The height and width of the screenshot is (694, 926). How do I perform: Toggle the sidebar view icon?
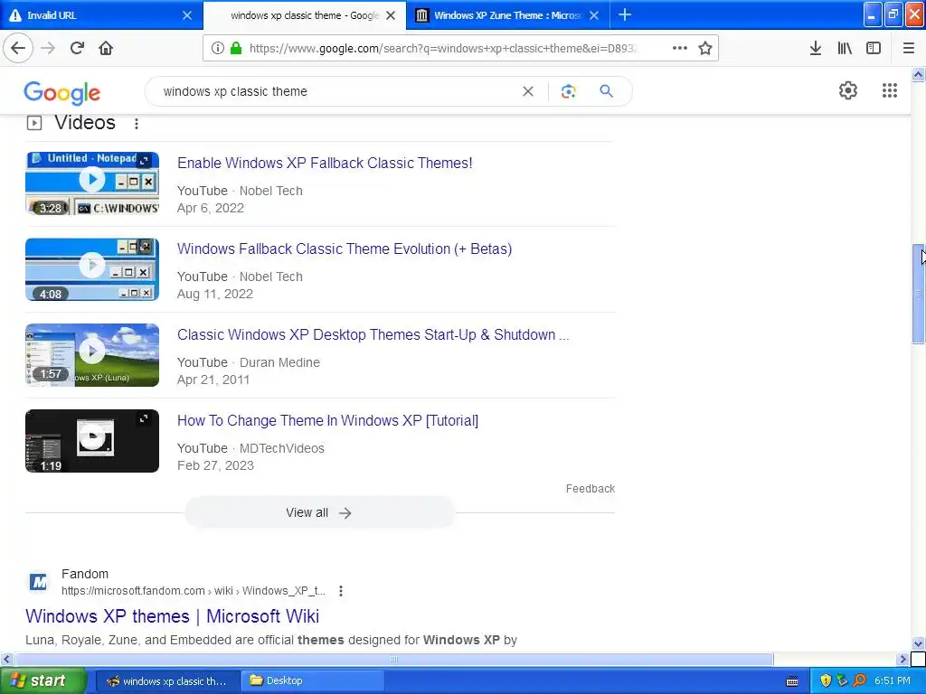(874, 49)
